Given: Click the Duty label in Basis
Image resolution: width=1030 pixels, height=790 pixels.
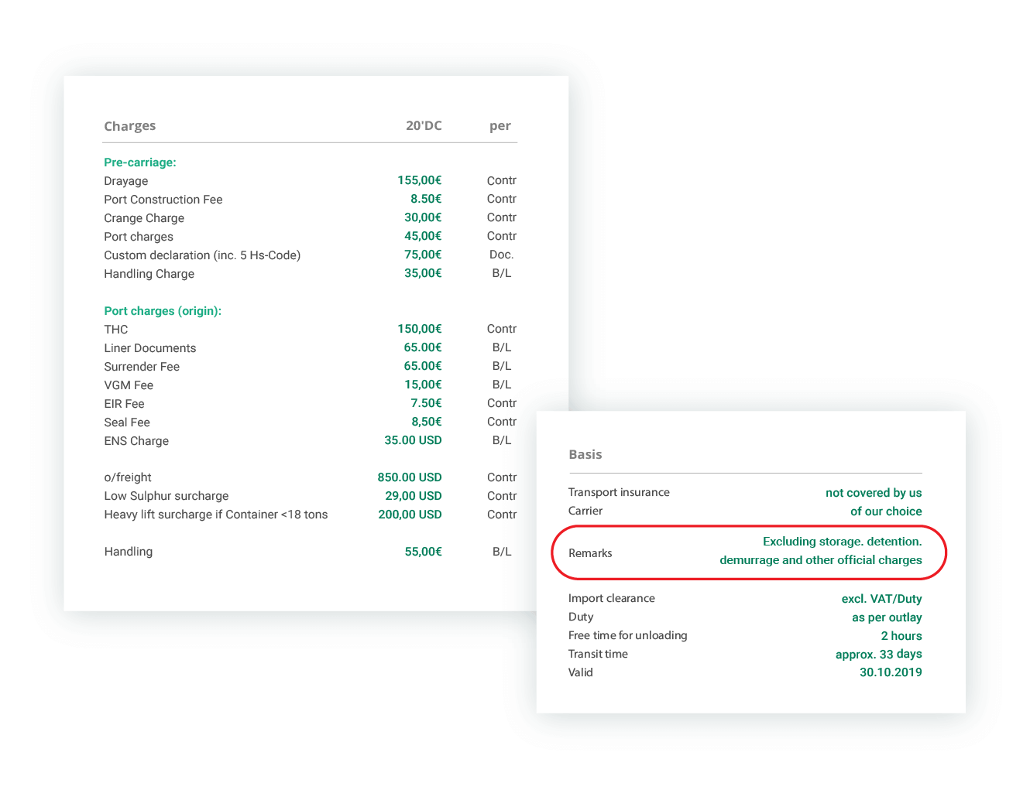Looking at the screenshot, I should pyautogui.click(x=581, y=617).
